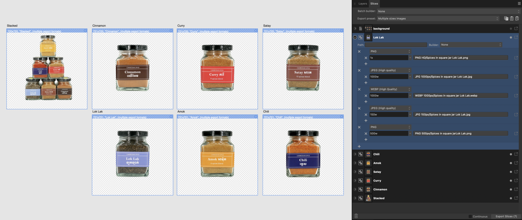The image size is (522, 220).
Task: Toggle export visibility dot for Satay
Action: [511, 172]
